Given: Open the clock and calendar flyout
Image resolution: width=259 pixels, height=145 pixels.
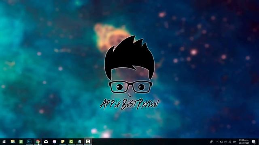Looking at the screenshot, I should click(x=244, y=141).
